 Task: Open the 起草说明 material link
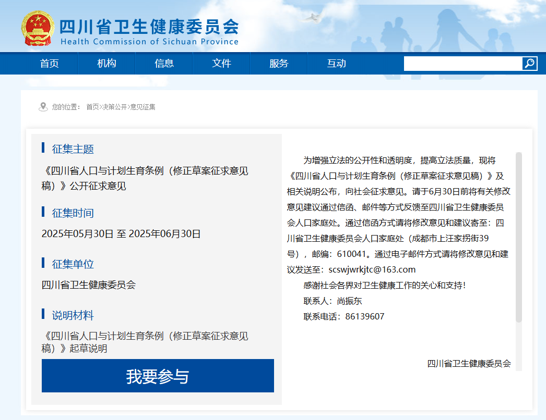(x=145, y=342)
